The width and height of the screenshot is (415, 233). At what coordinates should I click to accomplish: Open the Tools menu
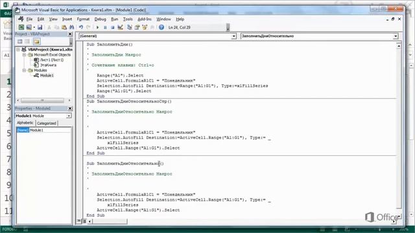[128, 19]
